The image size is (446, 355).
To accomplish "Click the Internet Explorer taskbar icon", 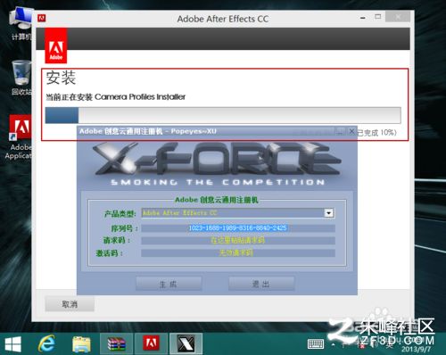I will coord(46,343).
